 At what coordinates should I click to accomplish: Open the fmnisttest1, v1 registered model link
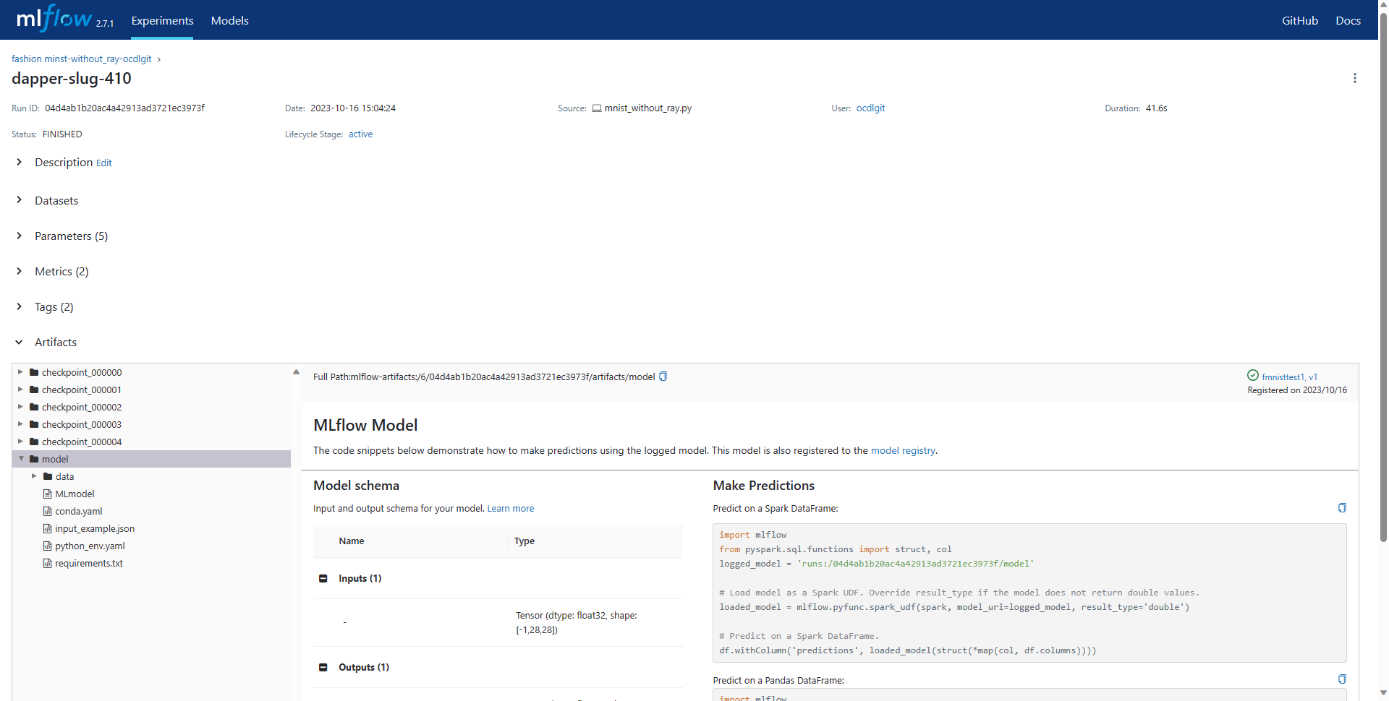(x=1288, y=377)
